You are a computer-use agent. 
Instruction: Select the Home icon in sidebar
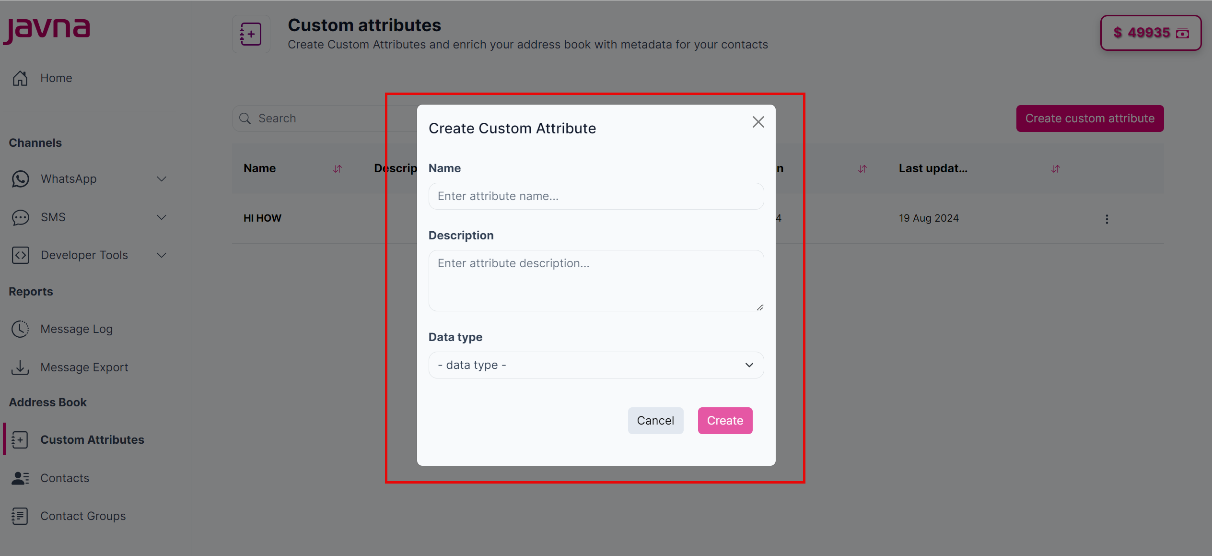point(20,78)
